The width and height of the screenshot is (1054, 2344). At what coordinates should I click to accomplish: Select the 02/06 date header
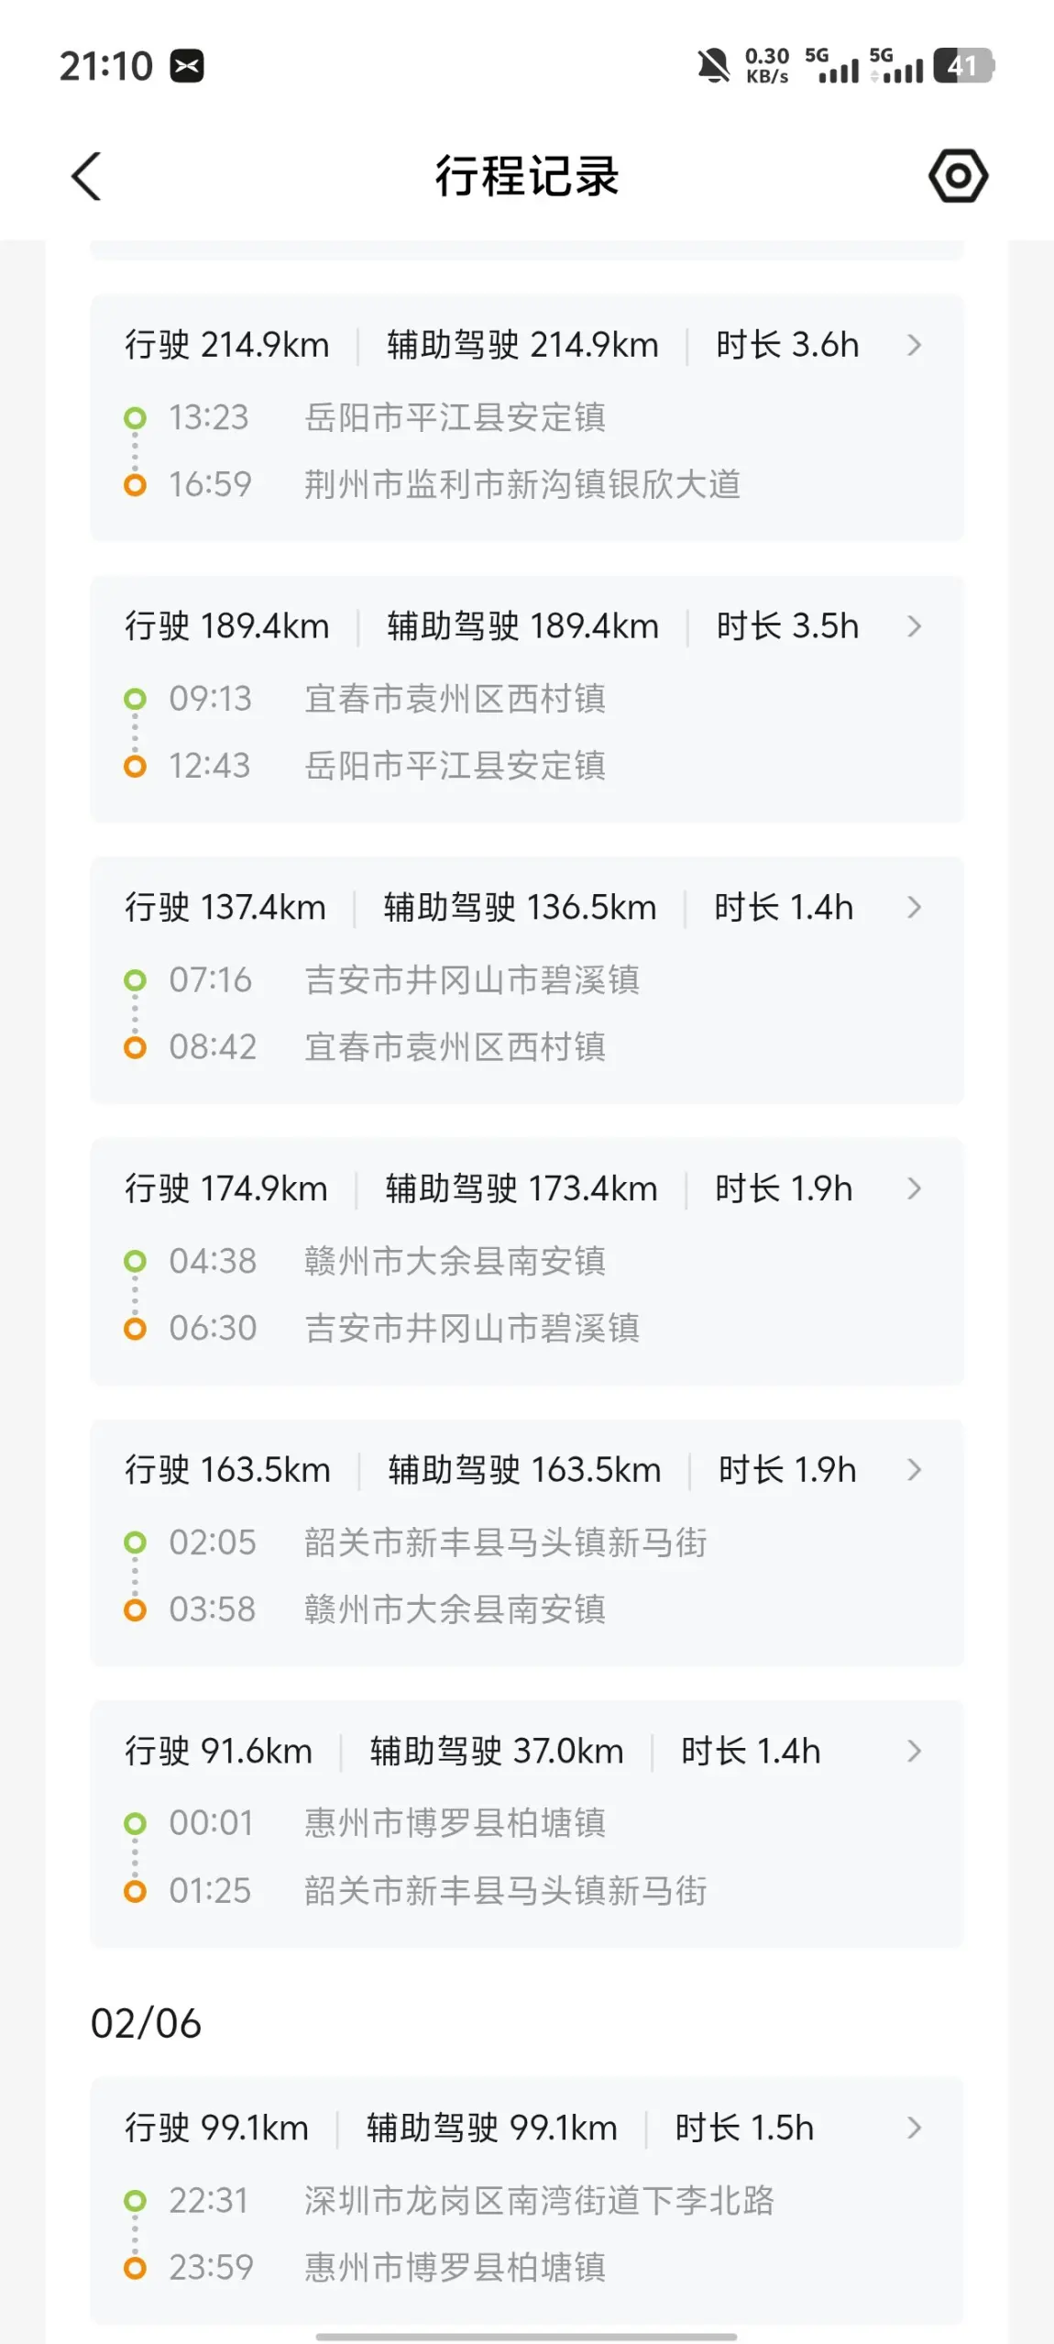coord(147,2024)
